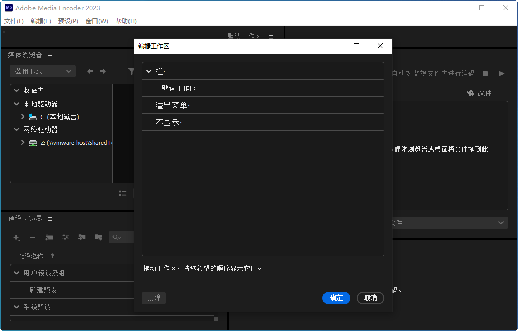Screen dimensions: 518x331
Task: Export presets using the export icon
Action: 97,237
